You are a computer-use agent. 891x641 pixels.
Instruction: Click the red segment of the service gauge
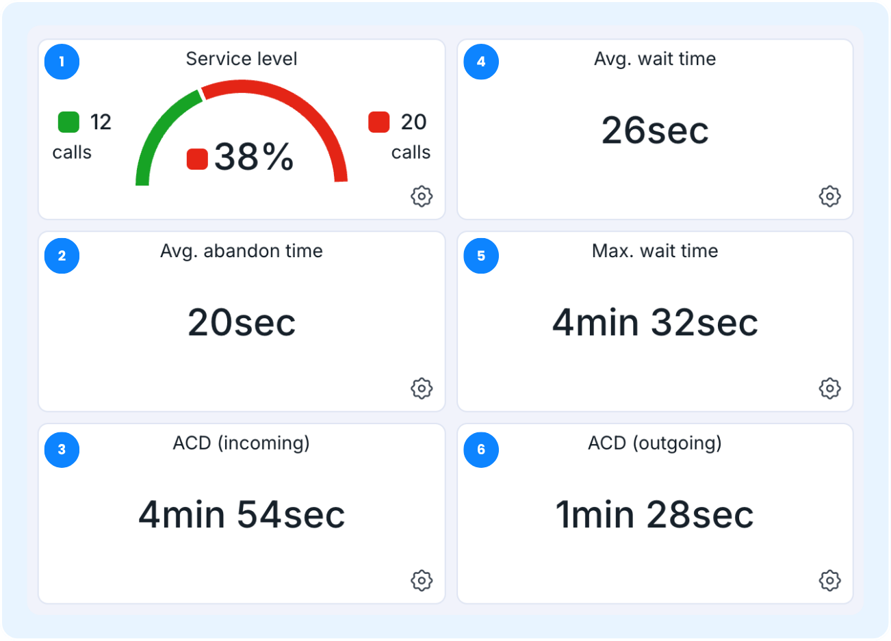(x=301, y=108)
